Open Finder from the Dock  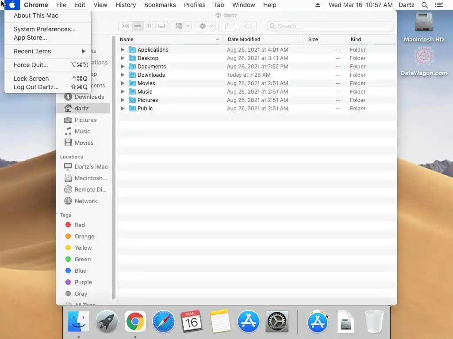(x=79, y=321)
